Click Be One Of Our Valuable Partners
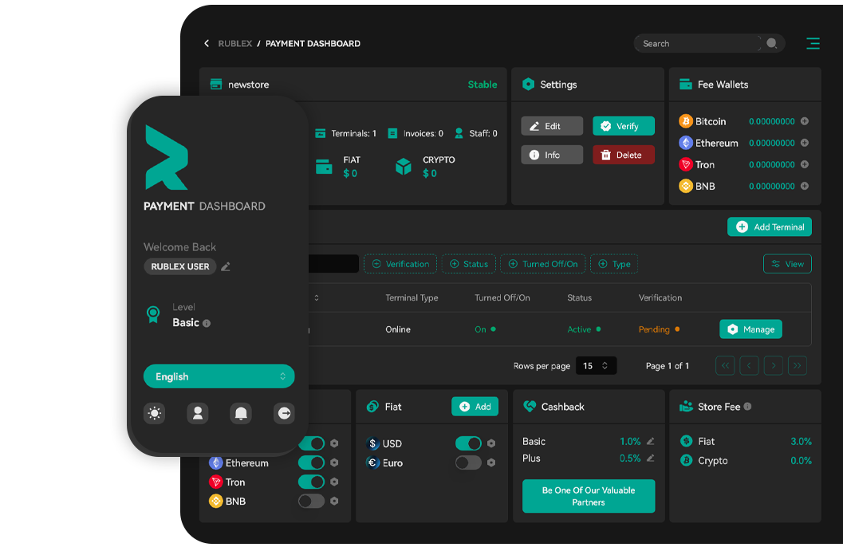The width and height of the screenshot is (843, 555). pos(589,496)
